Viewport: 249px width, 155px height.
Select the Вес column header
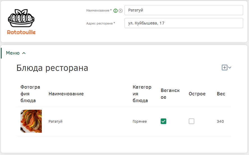[221, 94]
